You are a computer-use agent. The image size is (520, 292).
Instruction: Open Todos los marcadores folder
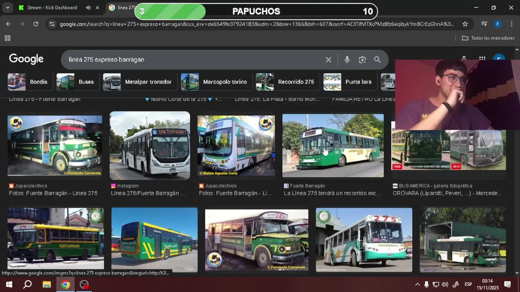[x=488, y=38]
